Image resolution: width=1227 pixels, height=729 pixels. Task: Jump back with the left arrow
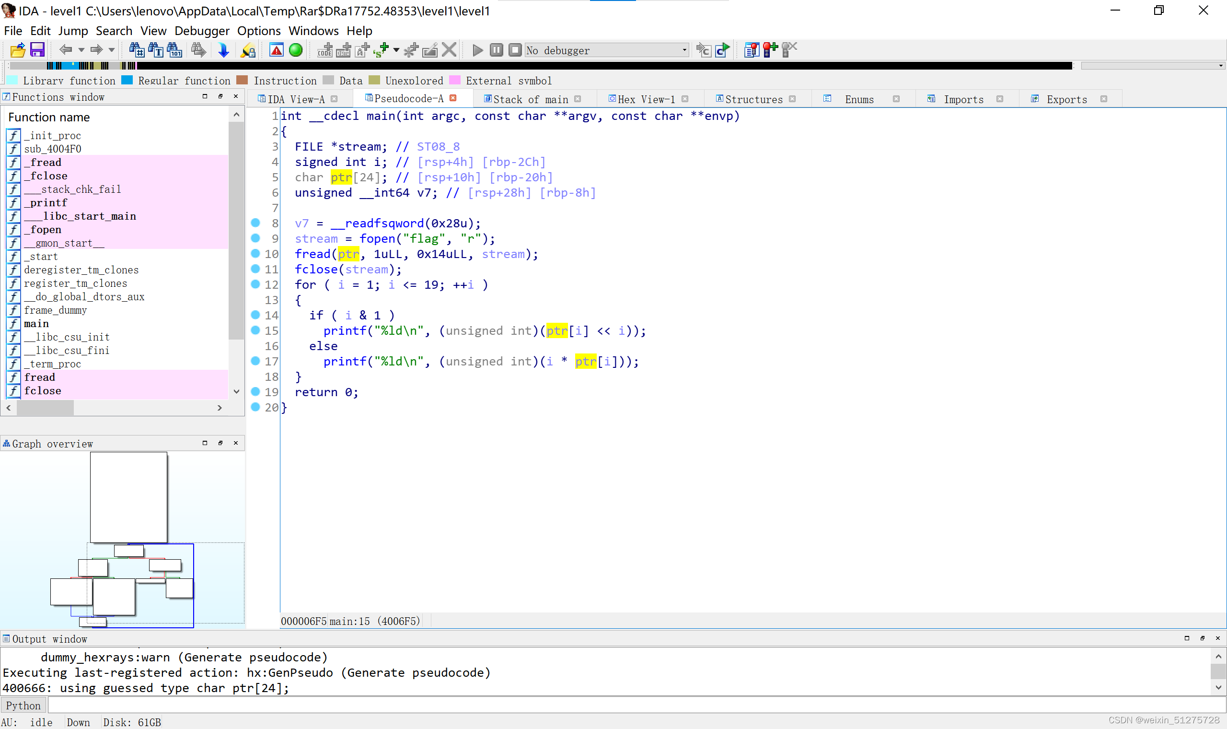click(x=66, y=50)
